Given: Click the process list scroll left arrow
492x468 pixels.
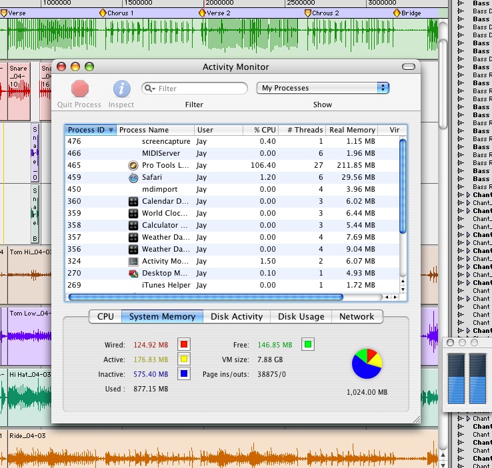Looking at the screenshot, I should coord(387,297).
